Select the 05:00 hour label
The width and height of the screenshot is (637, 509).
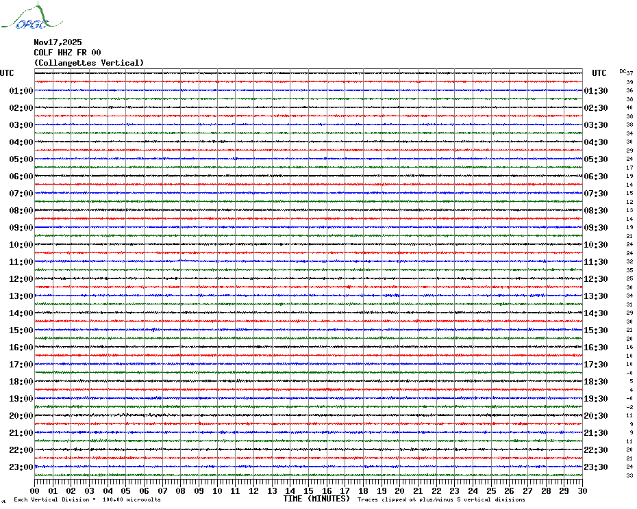tap(21, 159)
